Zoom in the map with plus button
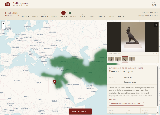 3,24
